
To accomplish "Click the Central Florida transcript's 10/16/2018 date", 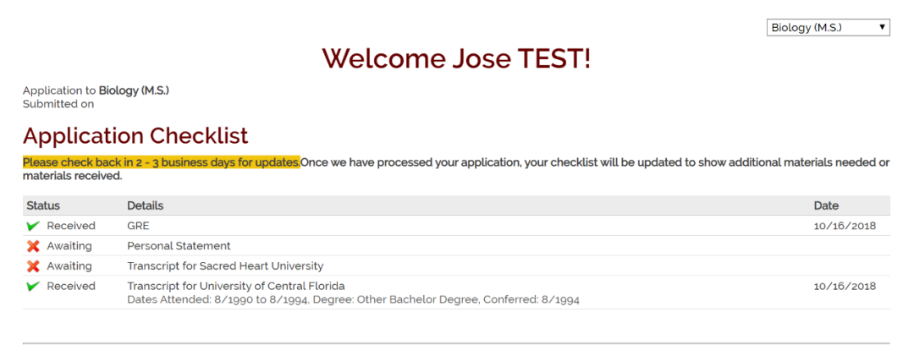I will click(x=845, y=286).
